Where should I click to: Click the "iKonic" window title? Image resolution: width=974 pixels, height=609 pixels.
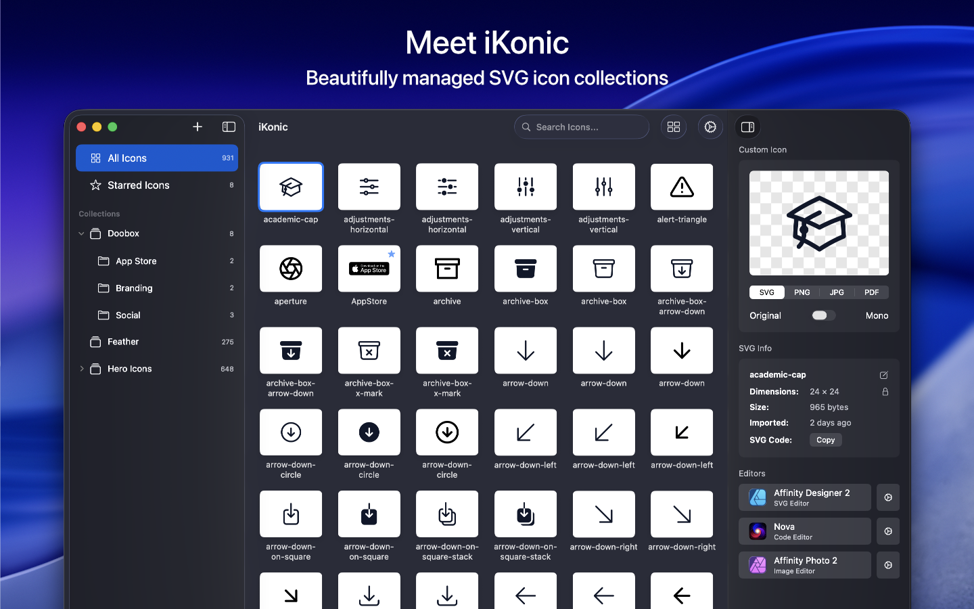click(273, 127)
